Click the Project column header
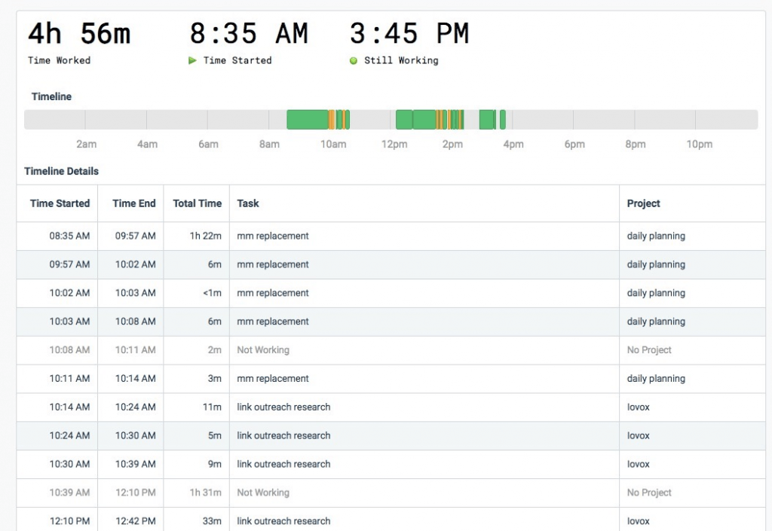Image resolution: width=772 pixels, height=531 pixels. pos(644,203)
